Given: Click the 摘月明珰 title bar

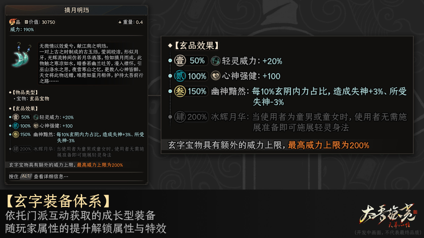Looking at the screenshot, I should click(x=77, y=10).
